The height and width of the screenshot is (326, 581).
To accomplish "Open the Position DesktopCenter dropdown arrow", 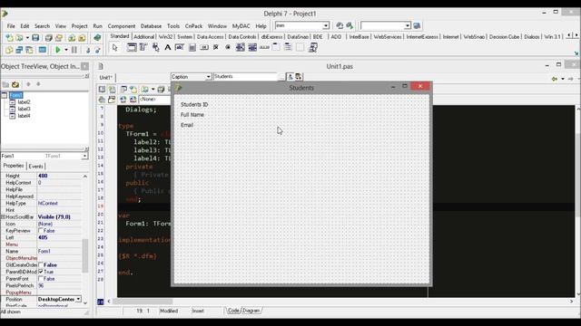I will coord(79,299).
